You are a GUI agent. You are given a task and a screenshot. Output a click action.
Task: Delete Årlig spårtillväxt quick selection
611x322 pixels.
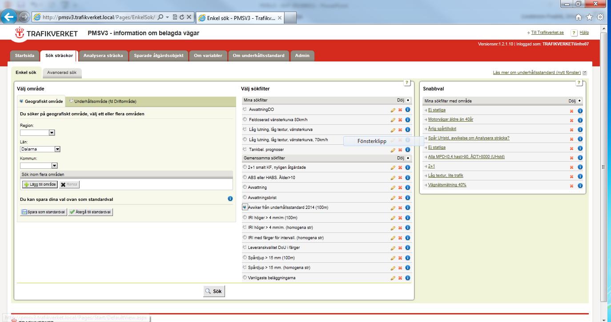point(572,130)
